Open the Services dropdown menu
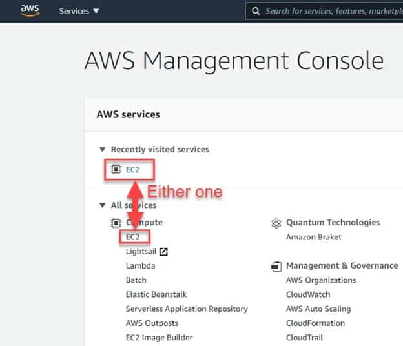Image resolution: width=403 pixels, height=346 pixels. tap(79, 11)
